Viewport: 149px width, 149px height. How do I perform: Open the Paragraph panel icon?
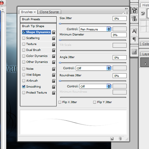134,39
